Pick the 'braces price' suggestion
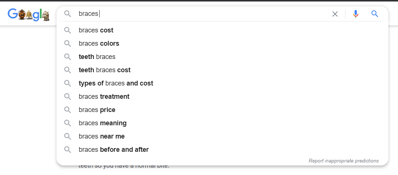 point(97,110)
